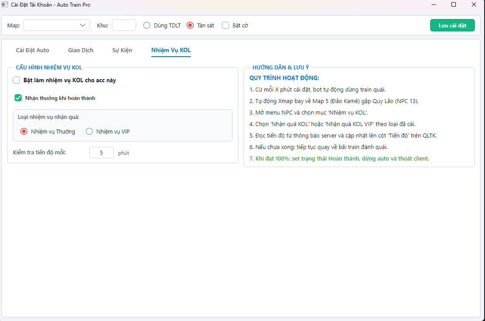Click the progress check interval minutes field
485x321 pixels.
101,153
